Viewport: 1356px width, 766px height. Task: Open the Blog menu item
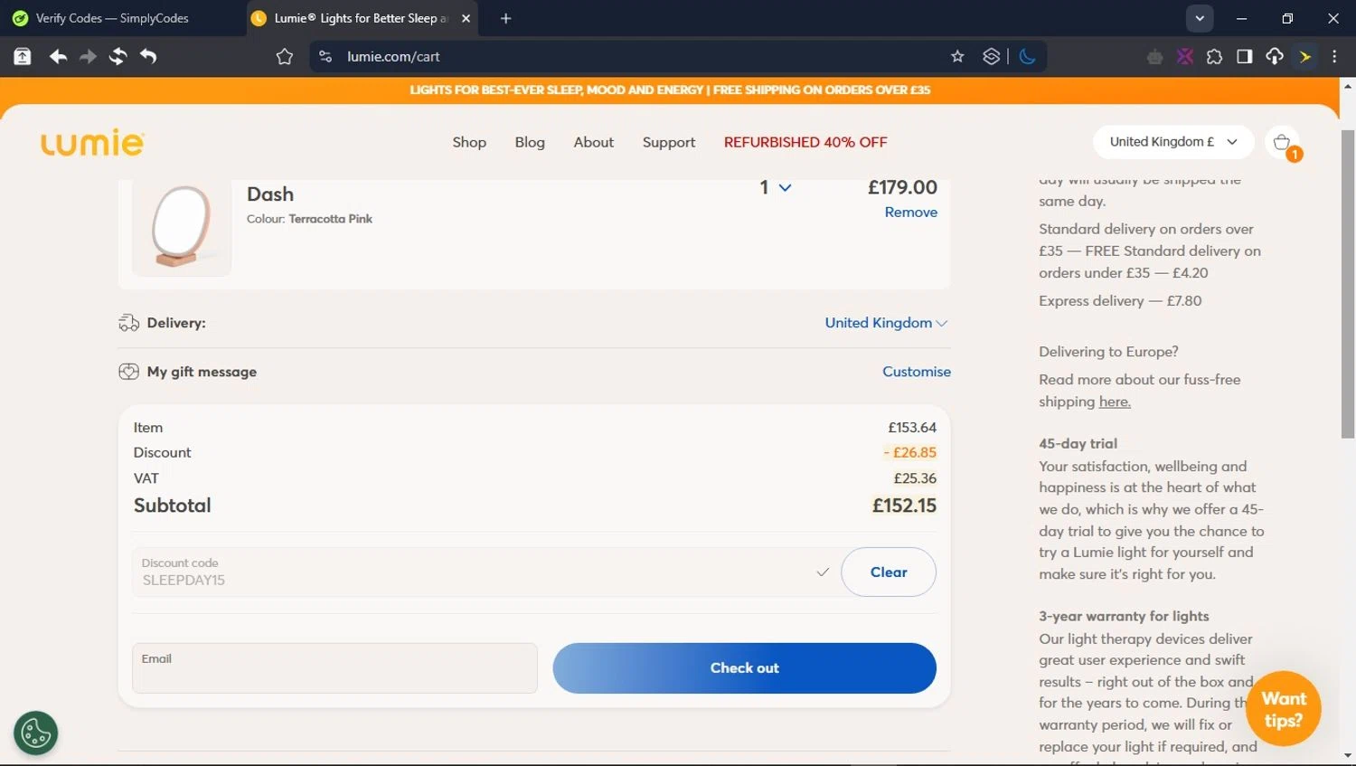[x=530, y=142]
